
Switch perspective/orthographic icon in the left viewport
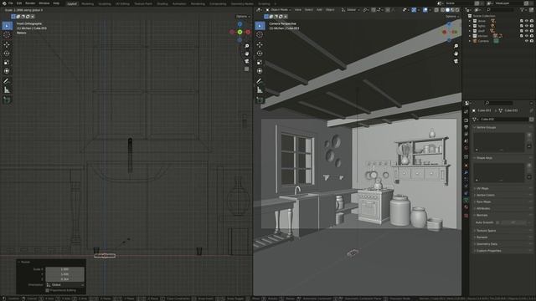(x=246, y=69)
